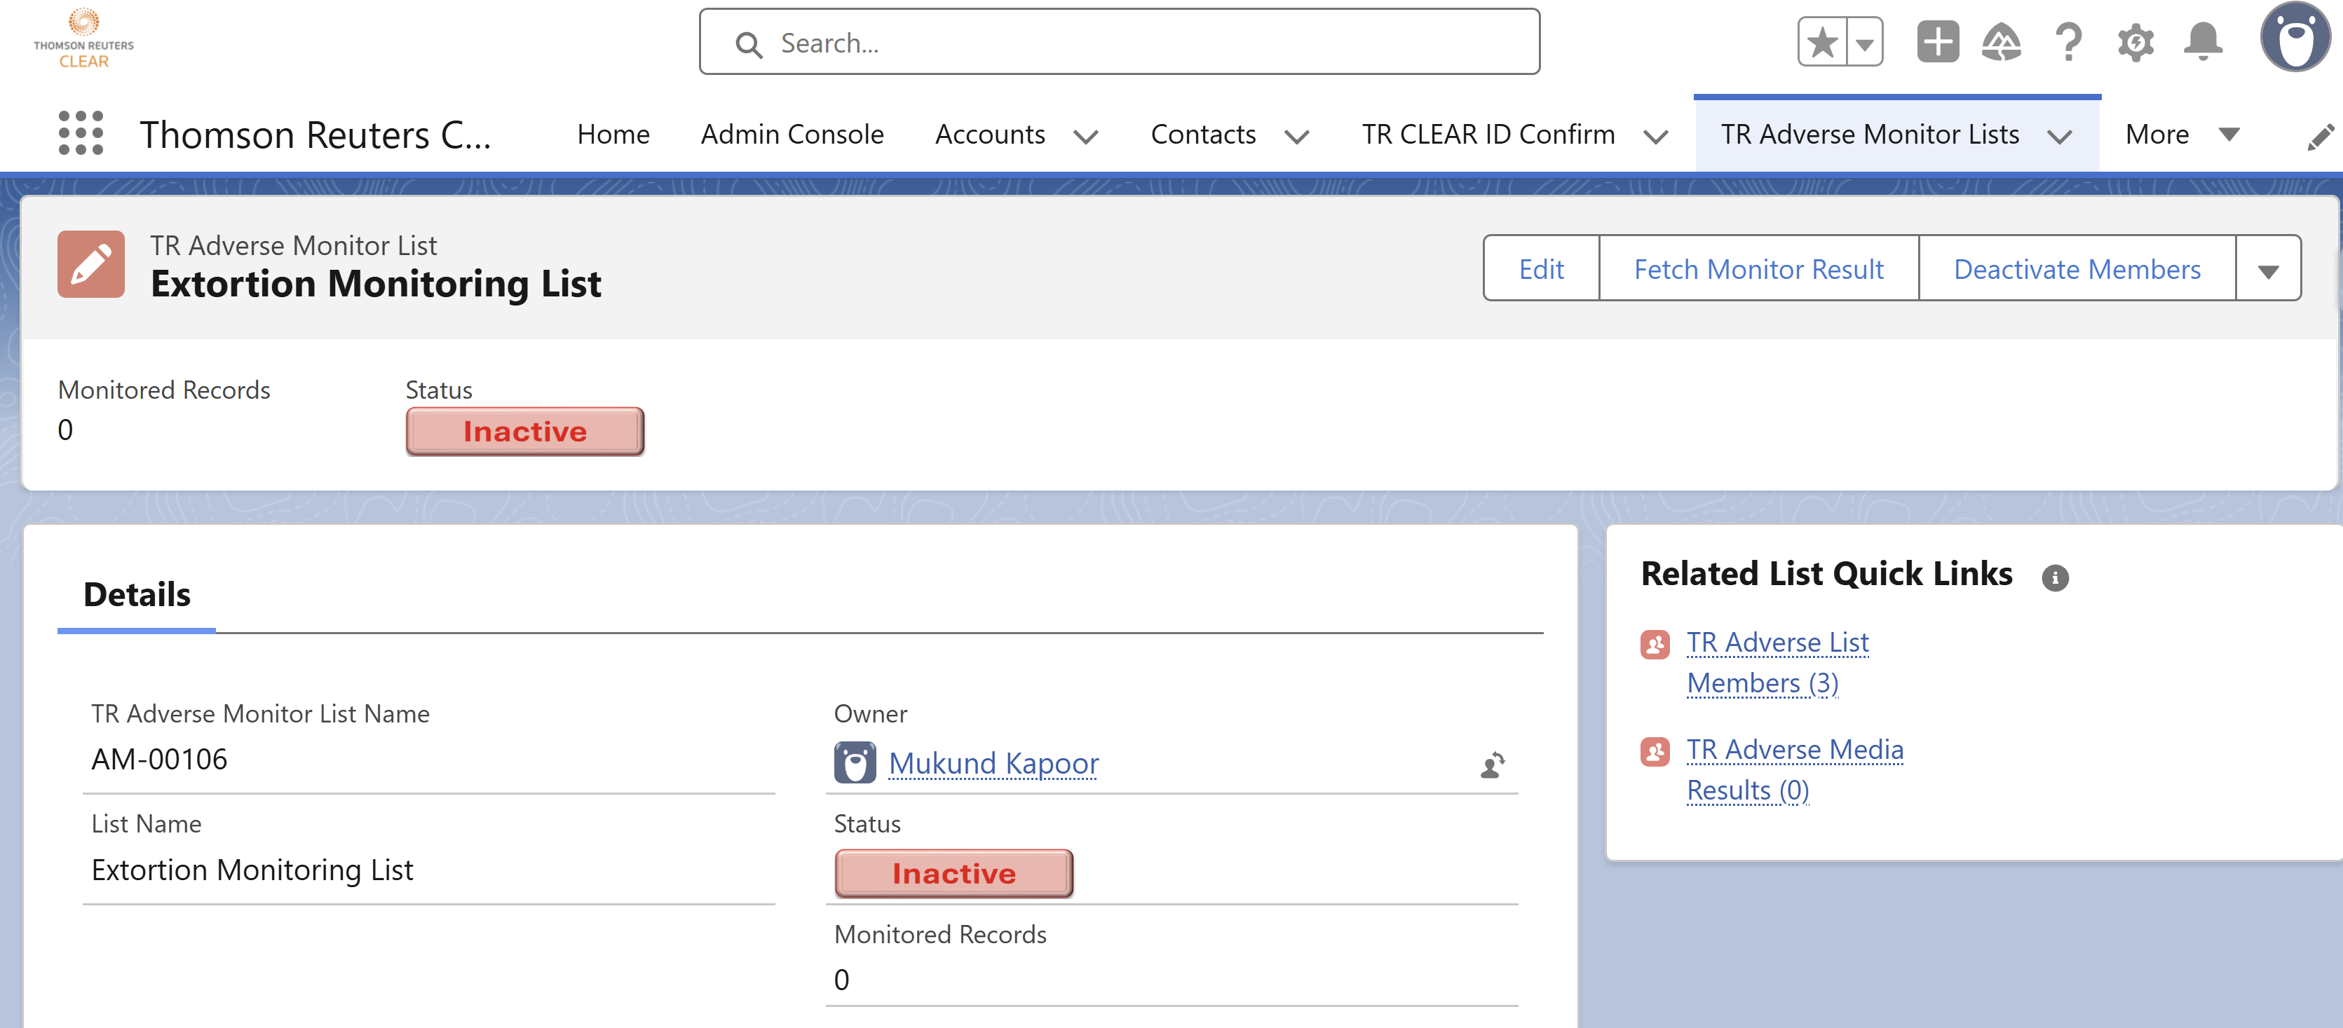Image resolution: width=2343 pixels, height=1028 pixels.
Task: Click the Extortion Monitoring List record title
Action: click(376, 284)
